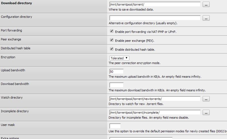Open the Encryption mode dropdown
The height and width of the screenshot is (139, 227).
pos(119,58)
